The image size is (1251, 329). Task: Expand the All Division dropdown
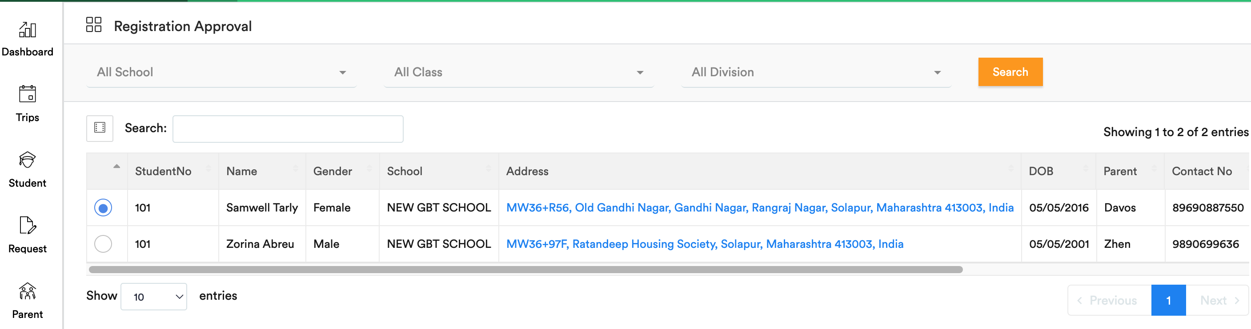coord(816,72)
